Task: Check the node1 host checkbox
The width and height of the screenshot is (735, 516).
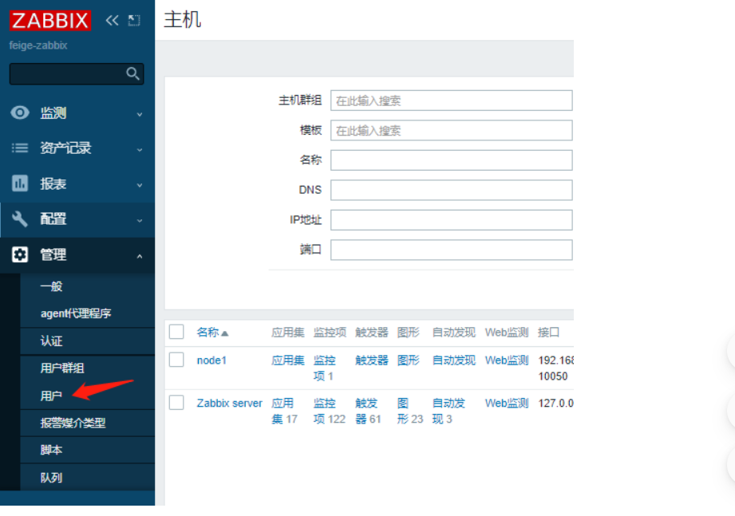Action: click(x=176, y=360)
